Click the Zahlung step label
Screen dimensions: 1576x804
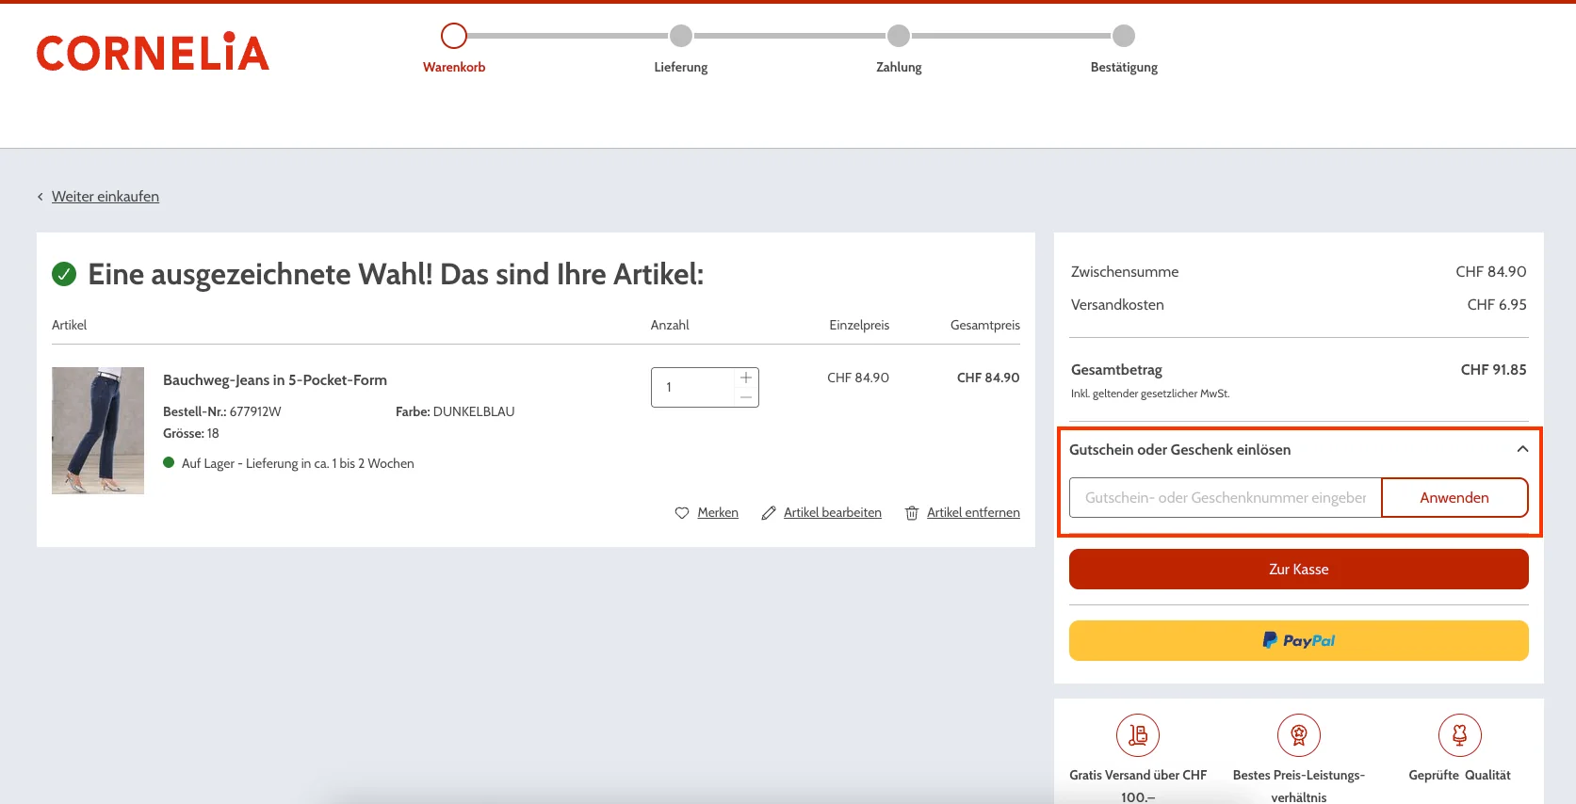click(x=899, y=67)
